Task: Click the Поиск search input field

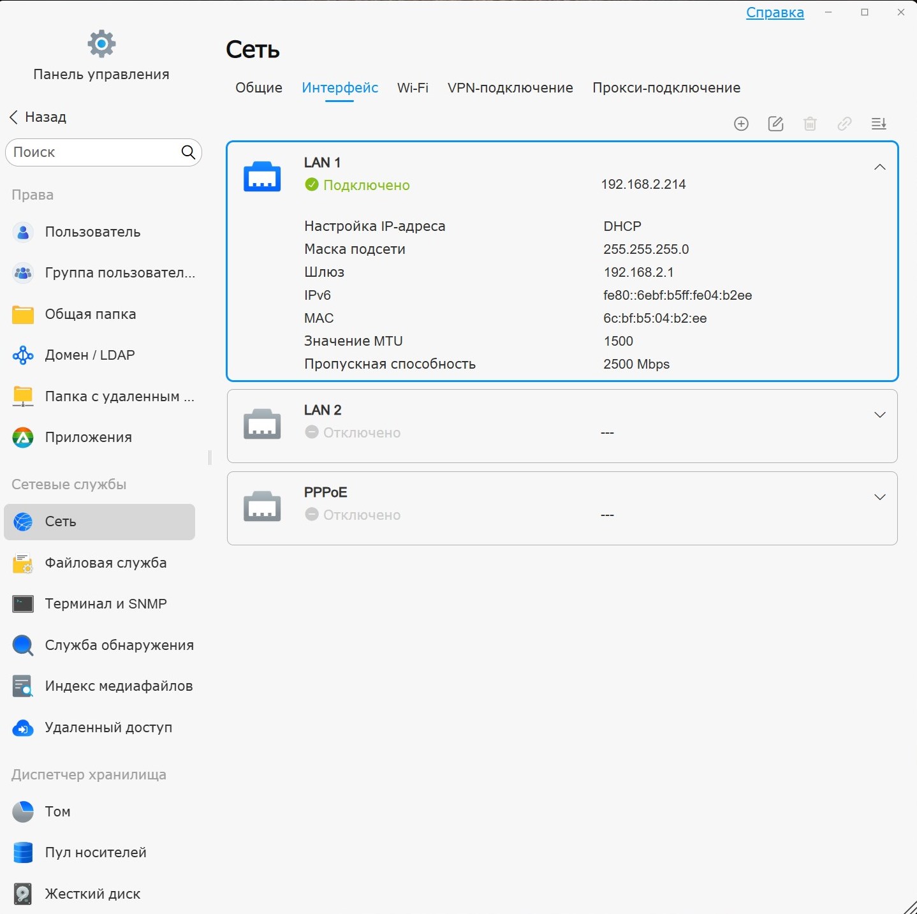Action: pos(92,152)
